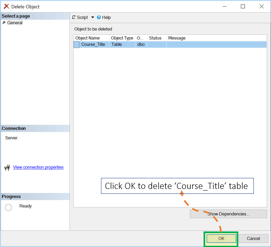Select the Course_Title object row
The height and width of the screenshot is (247, 271).
(93, 45)
